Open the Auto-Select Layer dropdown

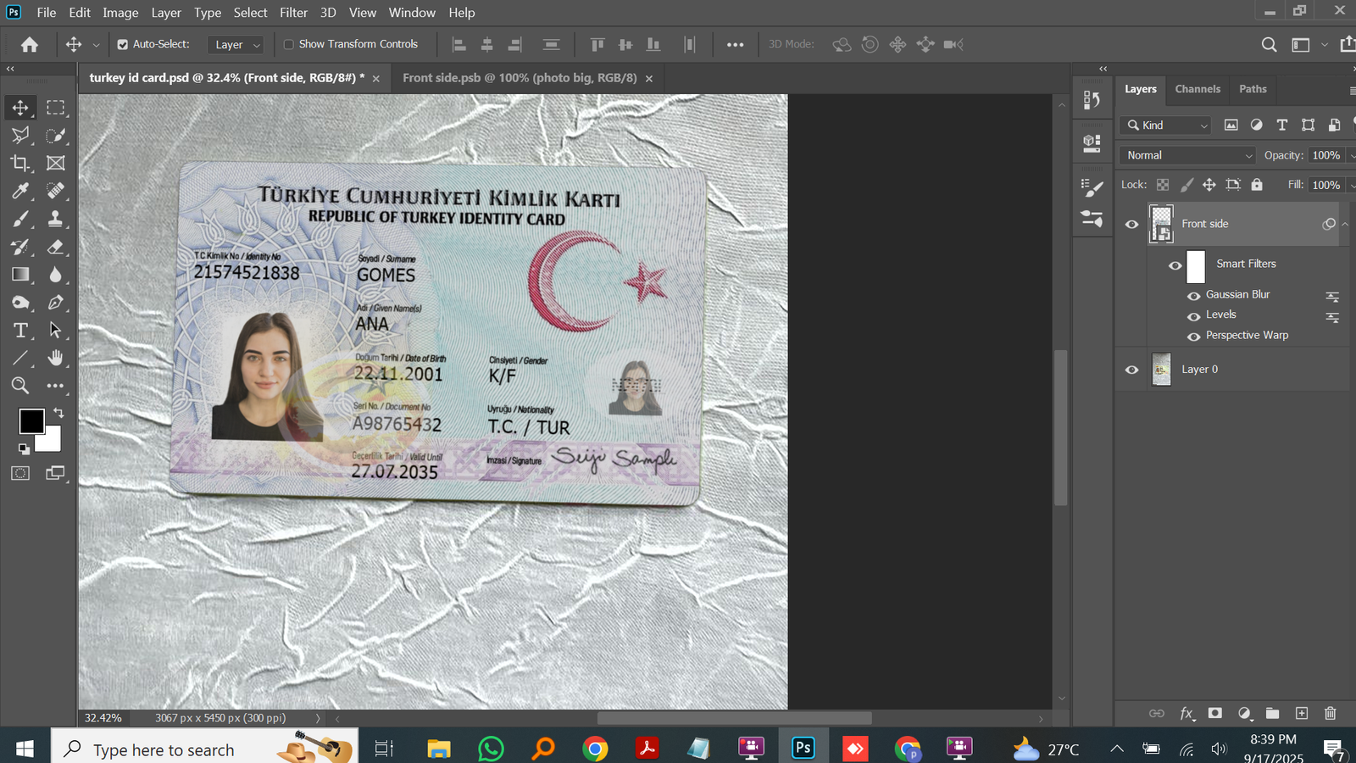(x=237, y=45)
